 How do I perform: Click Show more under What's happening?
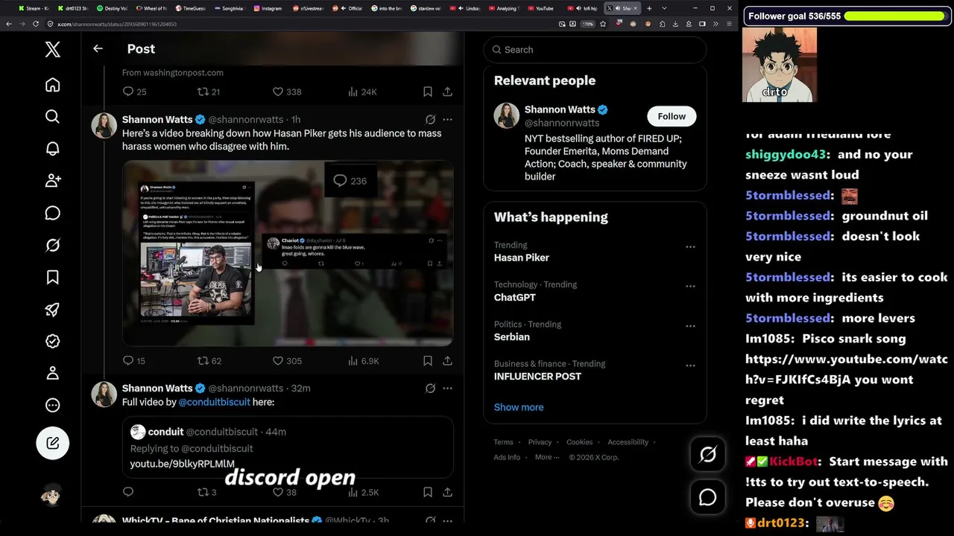[x=519, y=407]
